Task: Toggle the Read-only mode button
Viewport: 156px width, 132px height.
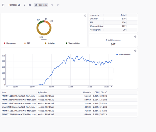Action: [x=41, y=5]
